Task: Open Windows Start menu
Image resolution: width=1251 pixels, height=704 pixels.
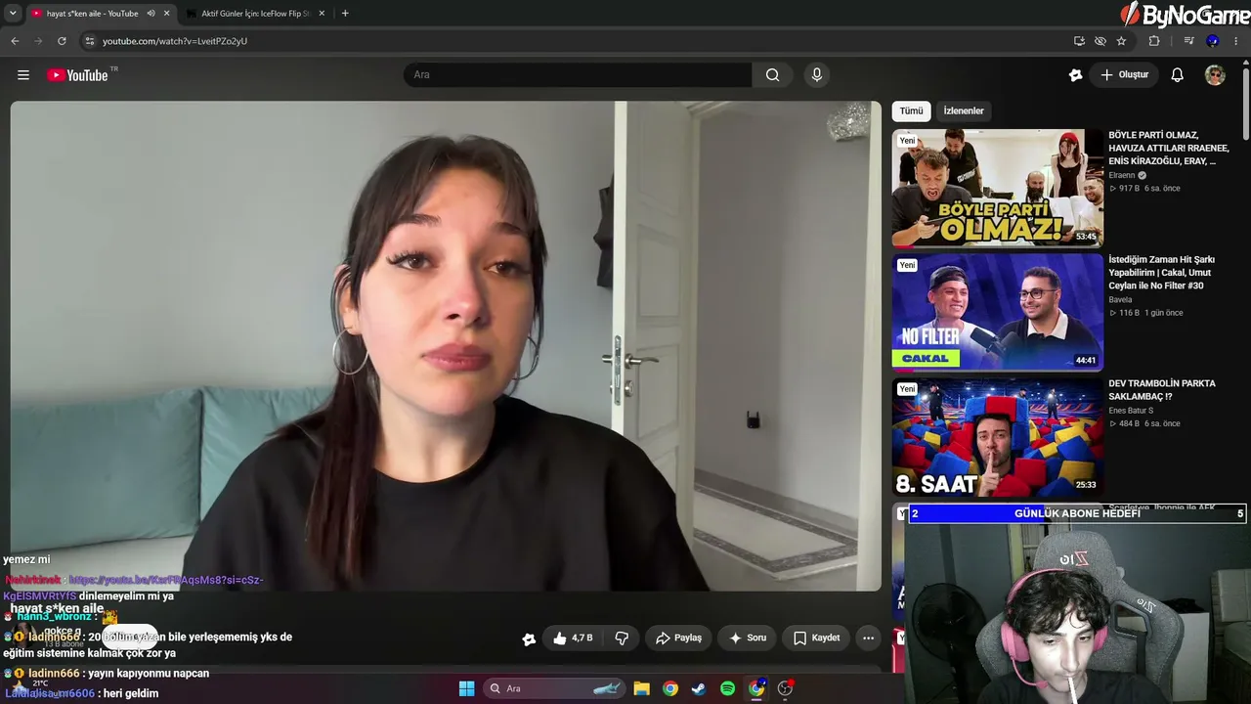Action: coord(466,688)
